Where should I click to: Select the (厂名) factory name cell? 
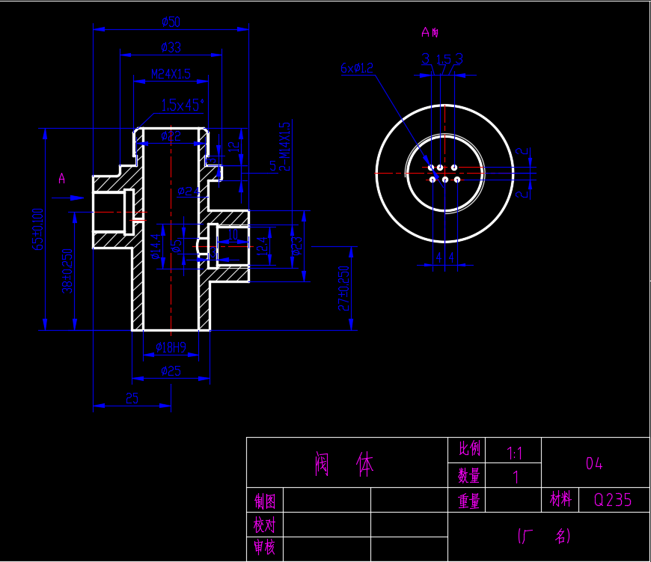tap(549, 537)
